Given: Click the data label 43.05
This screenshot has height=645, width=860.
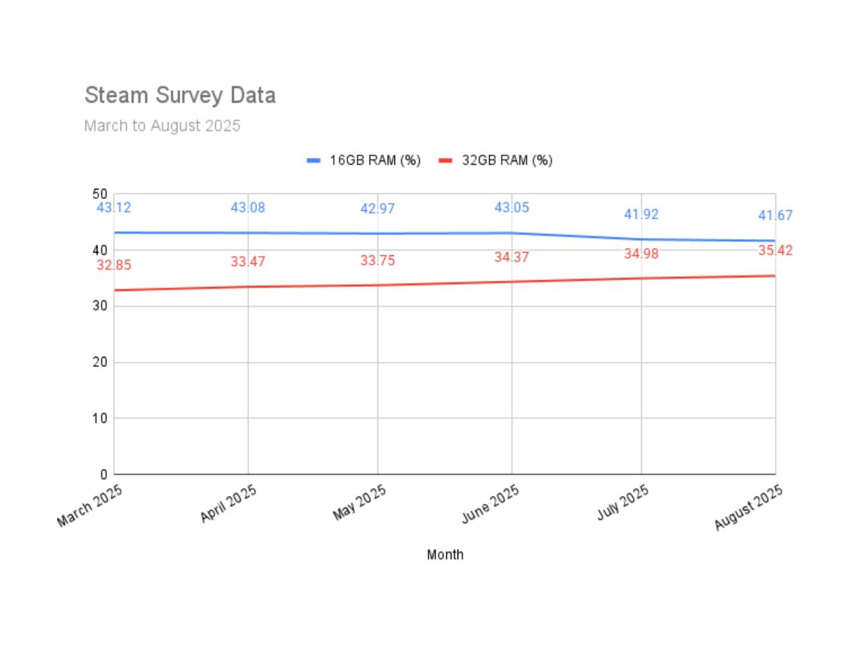Looking at the screenshot, I should point(512,208).
